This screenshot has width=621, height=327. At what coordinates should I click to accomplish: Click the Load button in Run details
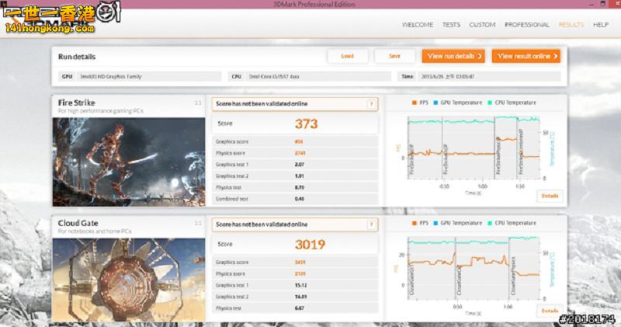[347, 56]
